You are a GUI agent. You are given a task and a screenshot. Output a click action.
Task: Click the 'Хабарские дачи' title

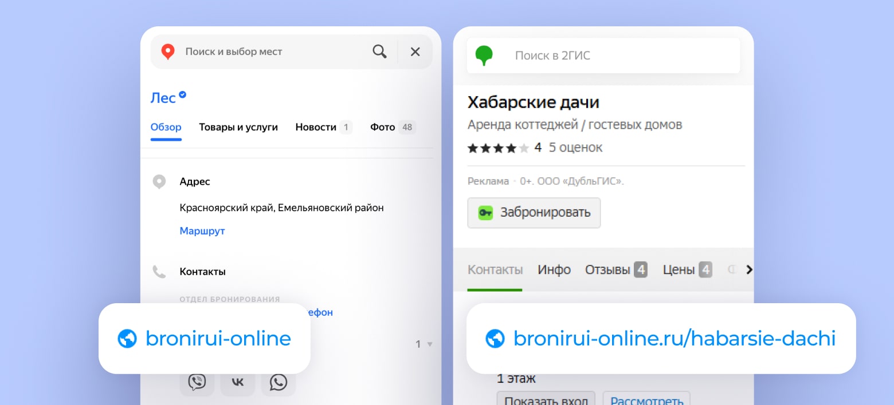(x=534, y=102)
